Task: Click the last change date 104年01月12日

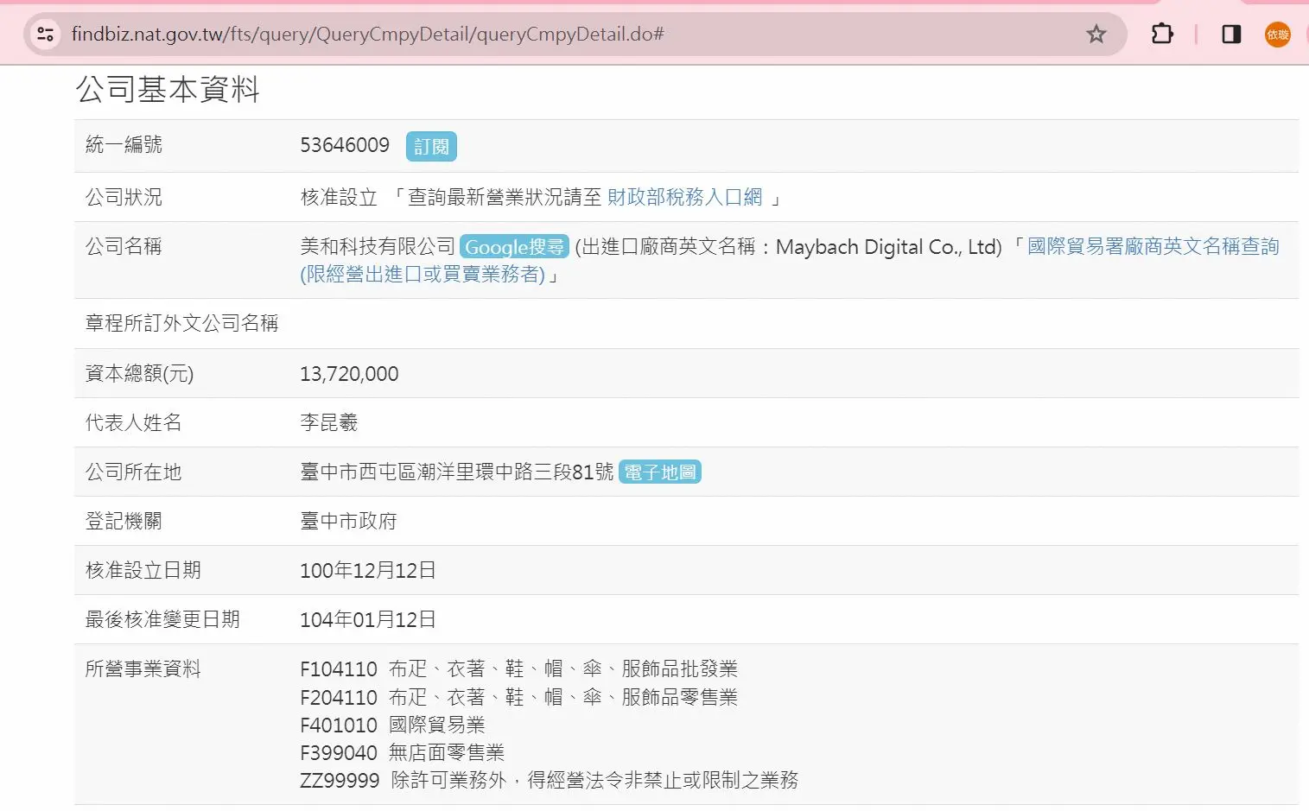Action: click(x=367, y=620)
